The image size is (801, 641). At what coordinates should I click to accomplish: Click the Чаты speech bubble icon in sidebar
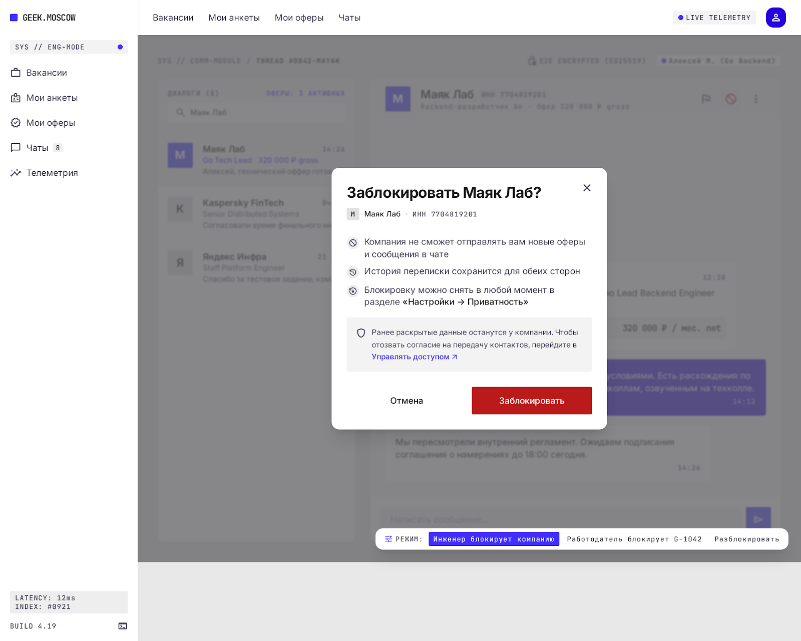tap(16, 148)
